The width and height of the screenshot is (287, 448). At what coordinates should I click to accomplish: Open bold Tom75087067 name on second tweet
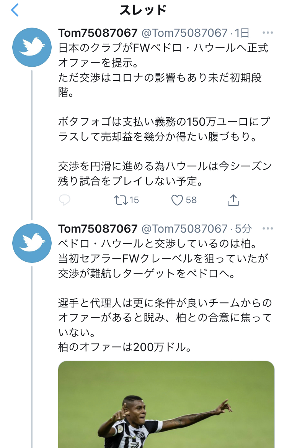98,229
